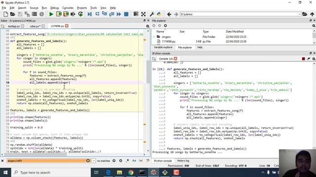Maximize current pane toolbar icon

(136, 14)
